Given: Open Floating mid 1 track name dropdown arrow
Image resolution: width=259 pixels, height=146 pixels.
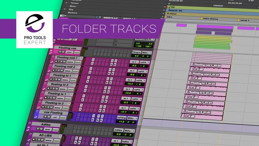Looking at the screenshot, I should [81, 58].
